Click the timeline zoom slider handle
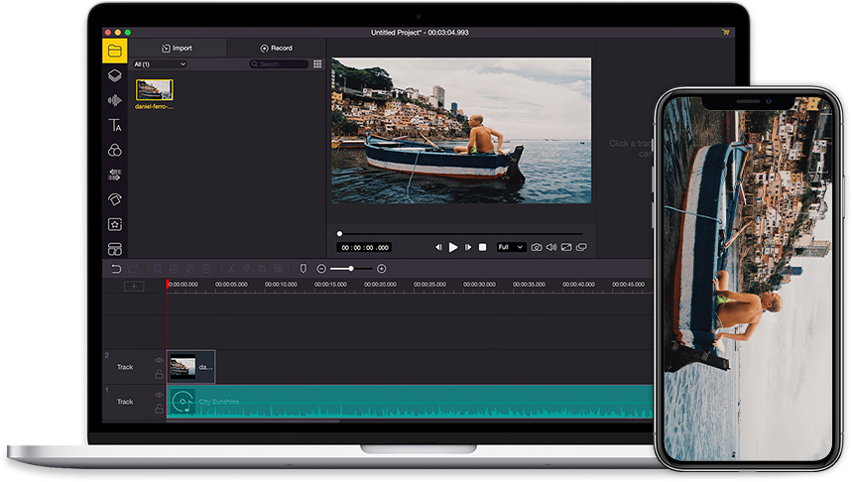 tap(351, 269)
